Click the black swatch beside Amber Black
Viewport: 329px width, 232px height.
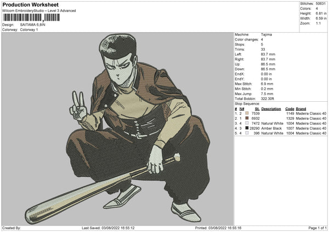coord(247,128)
